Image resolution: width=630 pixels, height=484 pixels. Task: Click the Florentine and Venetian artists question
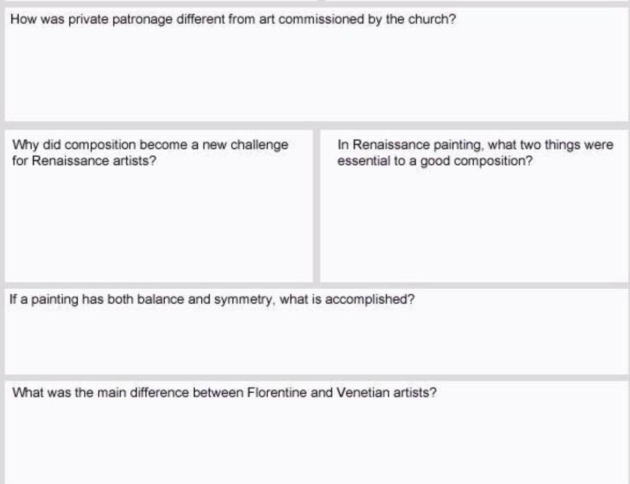coord(224,392)
